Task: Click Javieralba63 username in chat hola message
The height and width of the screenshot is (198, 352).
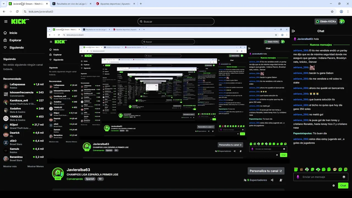Action: [x=305, y=39]
